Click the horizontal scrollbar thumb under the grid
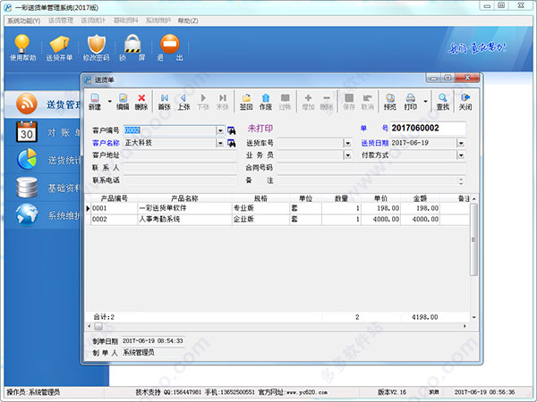 tap(98, 326)
